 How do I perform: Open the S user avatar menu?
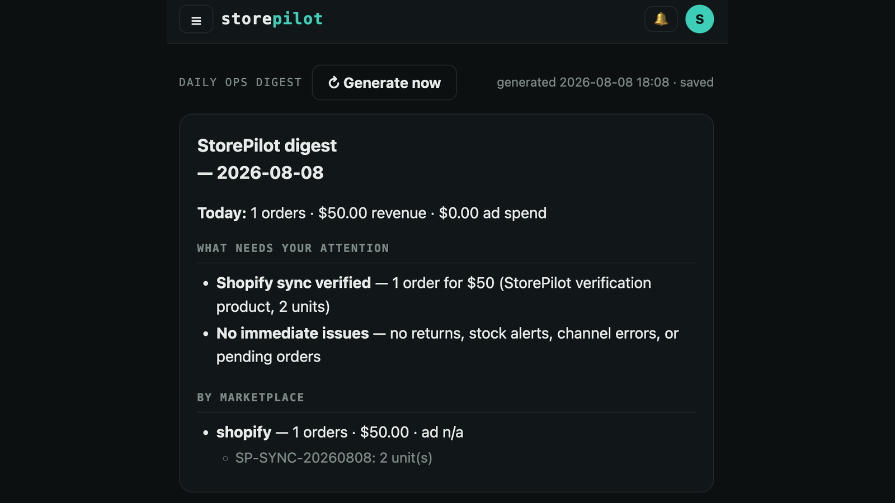[x=699, y=19]
